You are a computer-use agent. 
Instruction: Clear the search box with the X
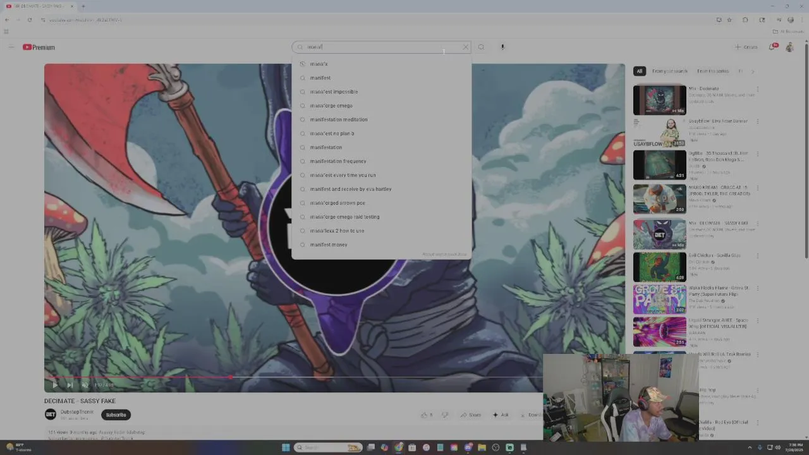pyautogui.click(x=466, y=47)
